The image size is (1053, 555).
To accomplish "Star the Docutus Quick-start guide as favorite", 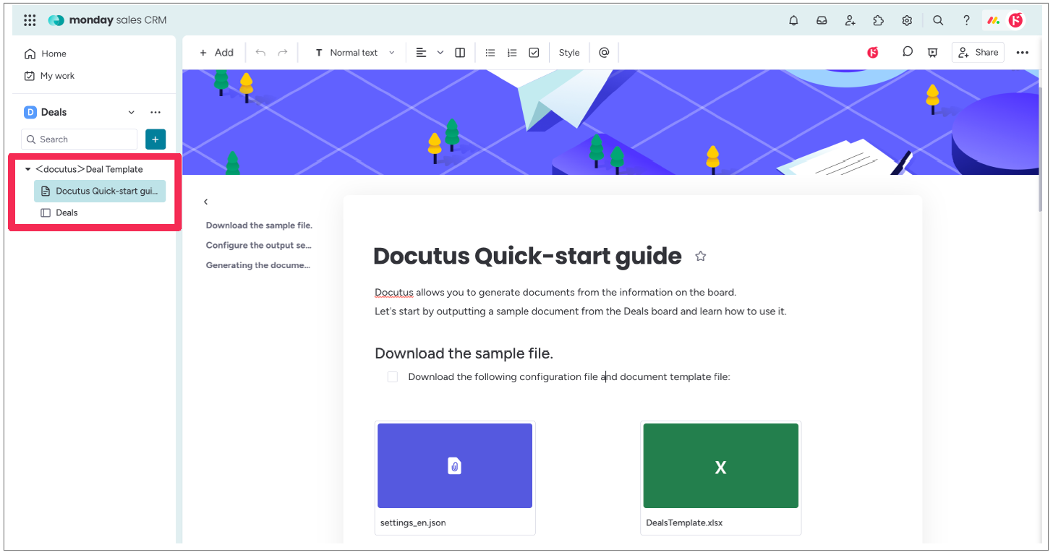I will point(700,256).
